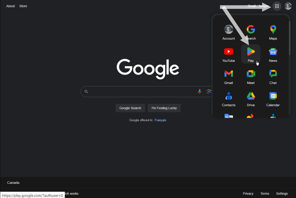Open Google Search app in the panel
The image size is (296, 198).
pos(251,32)
